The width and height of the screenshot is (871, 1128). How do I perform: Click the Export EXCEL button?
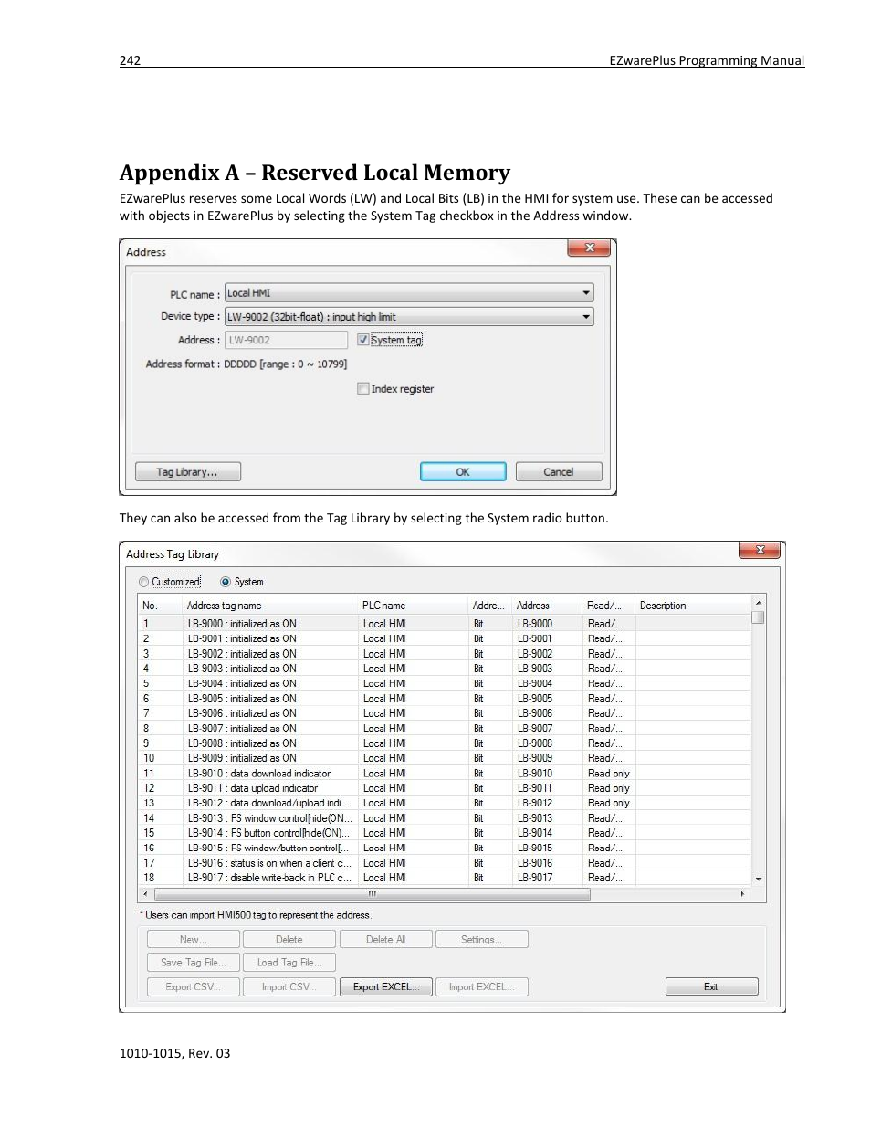click(x=387, y=987)
